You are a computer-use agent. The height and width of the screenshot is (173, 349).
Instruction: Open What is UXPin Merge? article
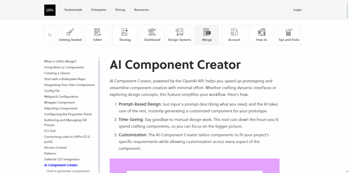point(60,61)
